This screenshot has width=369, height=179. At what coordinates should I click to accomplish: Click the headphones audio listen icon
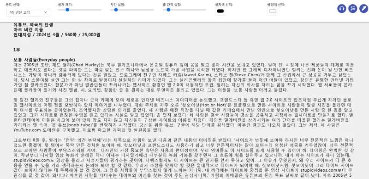tap(341, 9)
